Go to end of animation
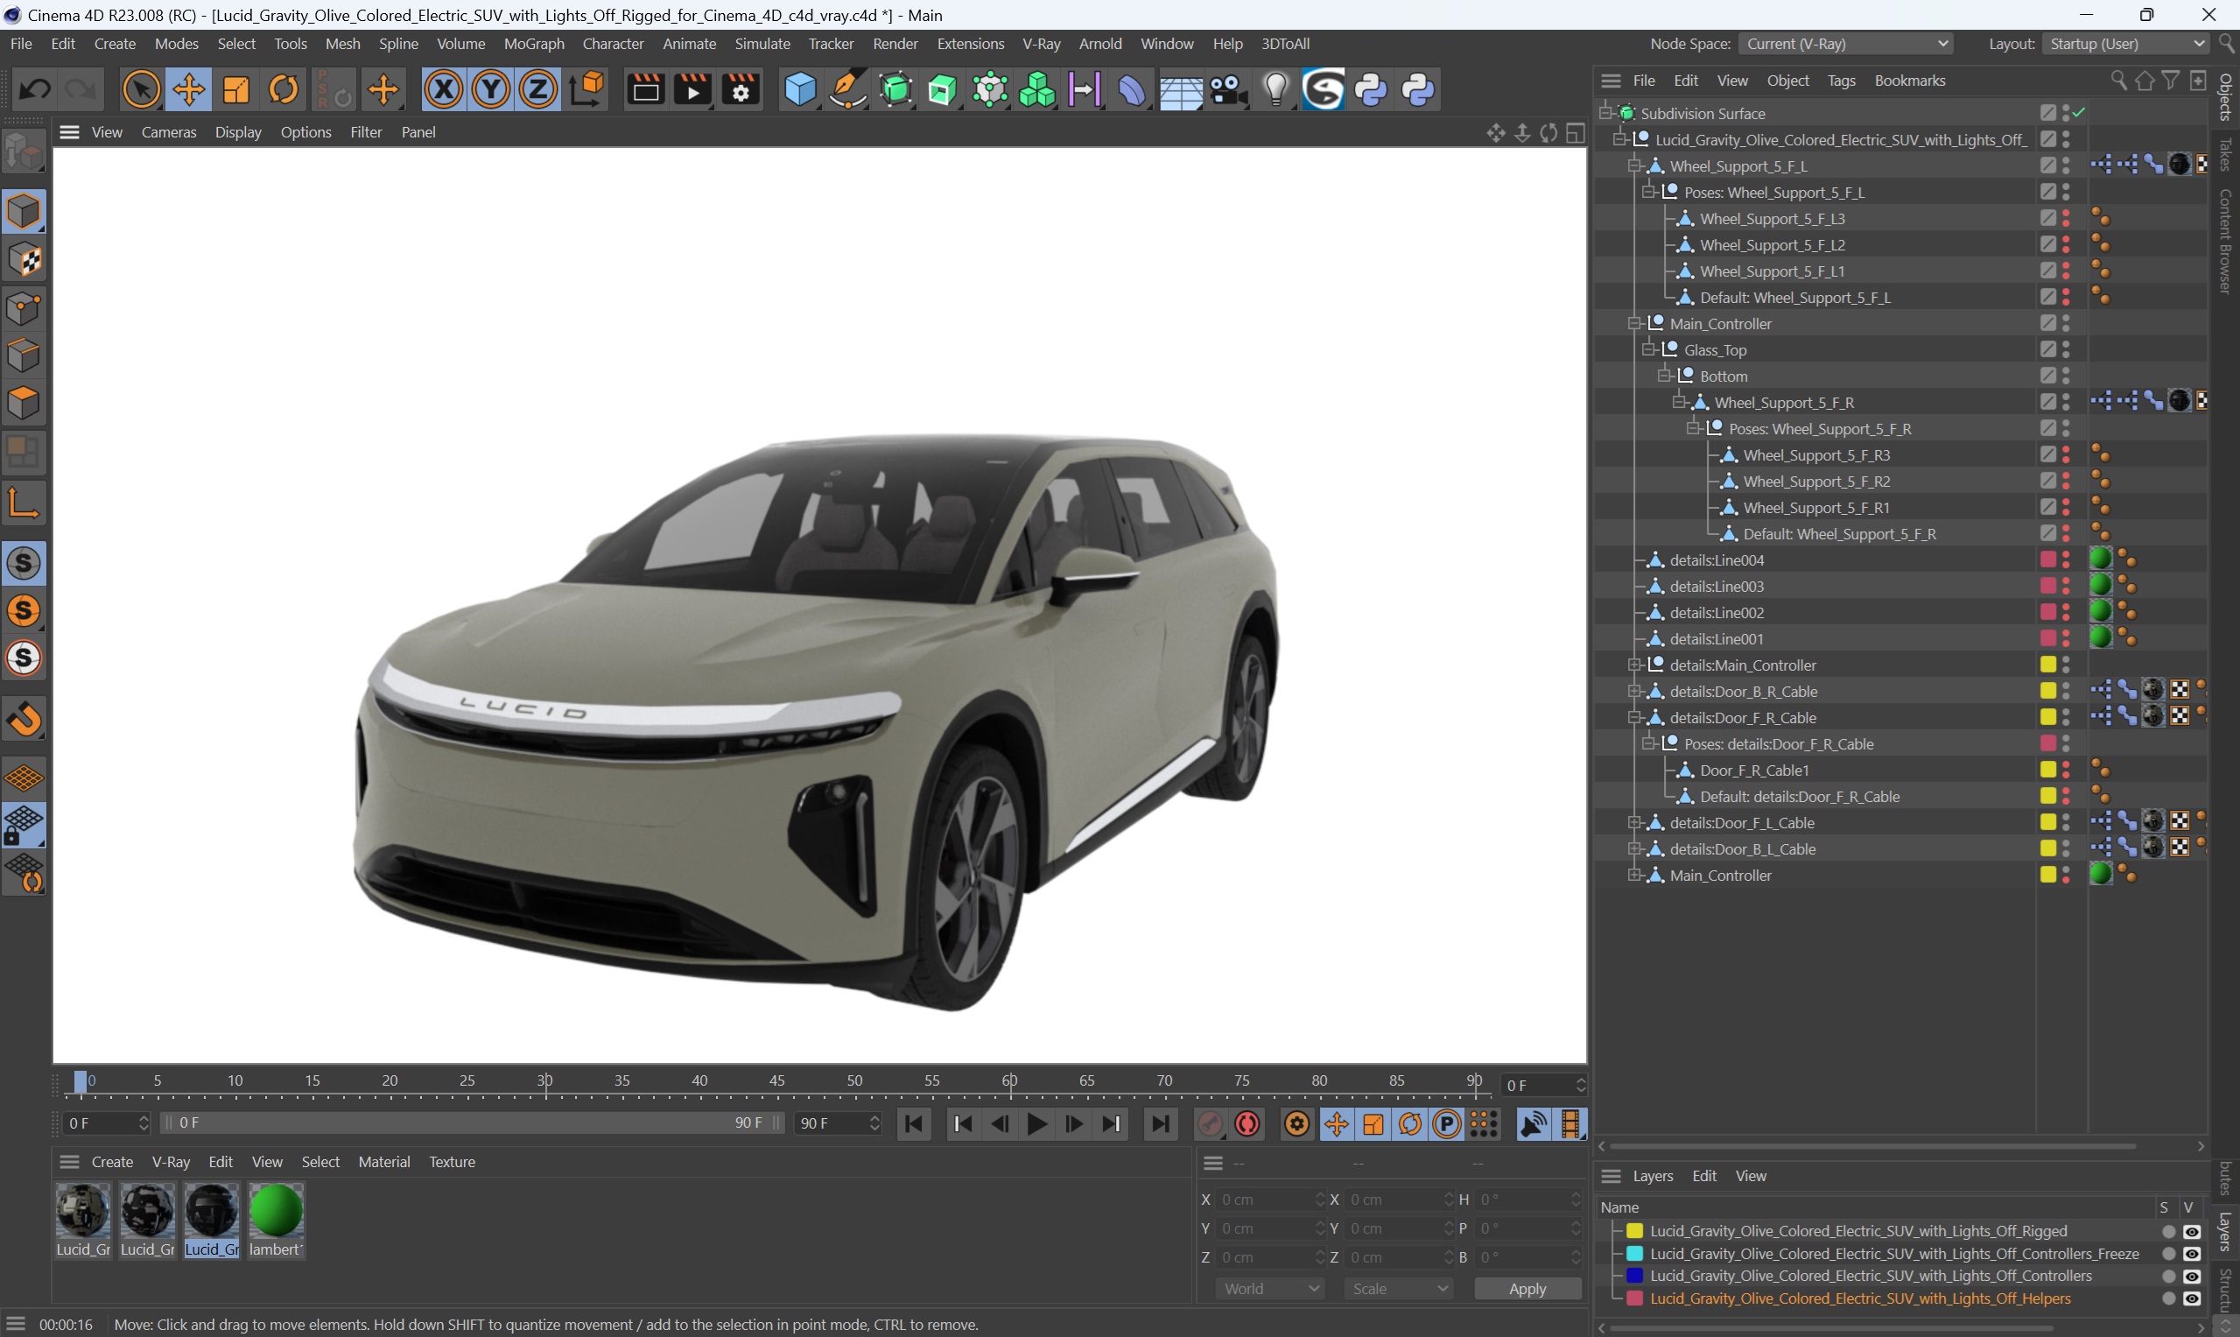2240x1337 pixels. coord(1160,1123)
